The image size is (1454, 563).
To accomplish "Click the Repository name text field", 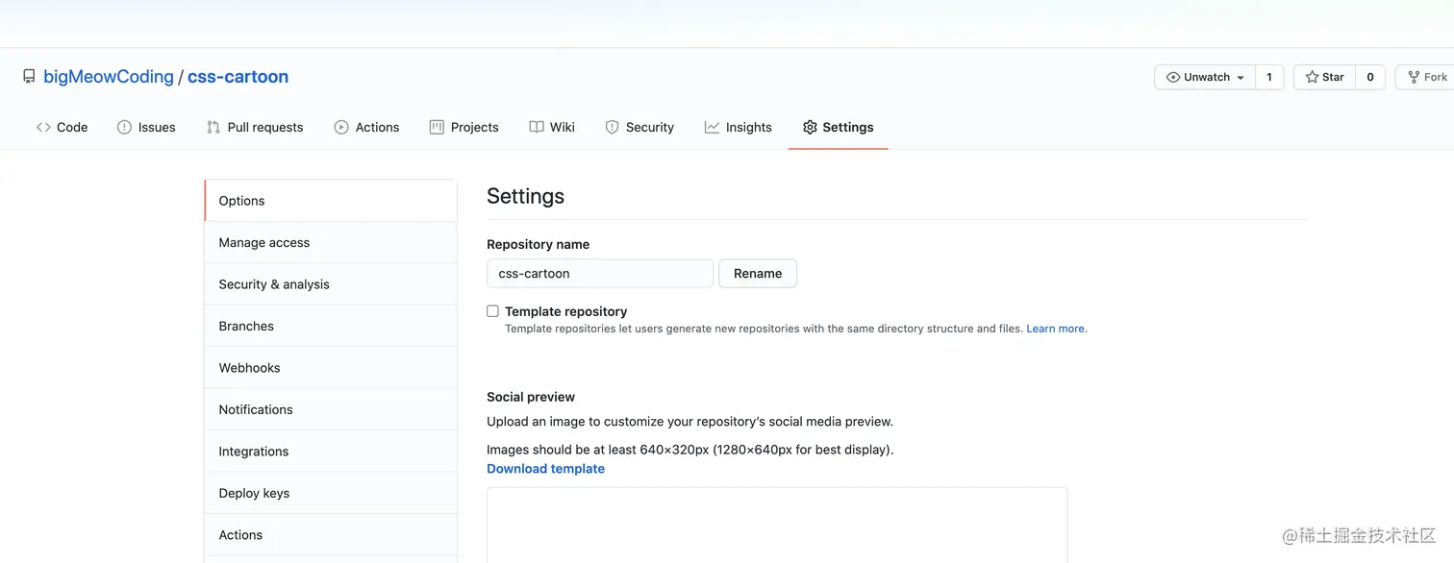I will point(600,274).
